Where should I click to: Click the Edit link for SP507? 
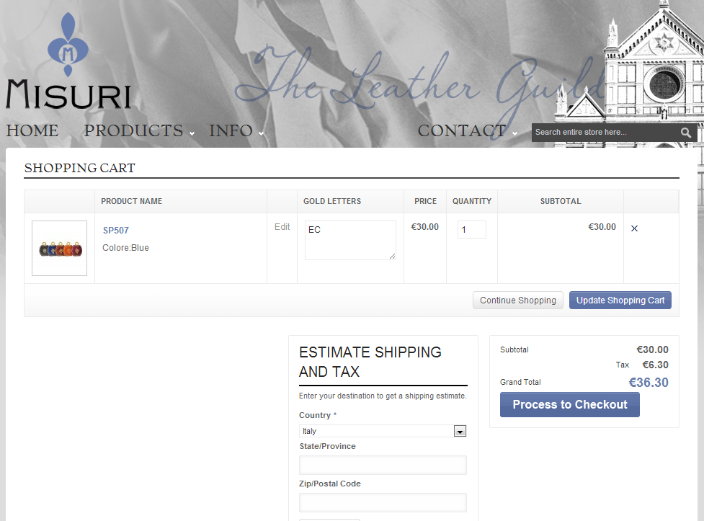[x=282, y=227]
